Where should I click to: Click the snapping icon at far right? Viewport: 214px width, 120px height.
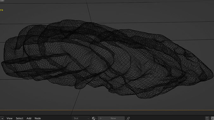(212, 118)
